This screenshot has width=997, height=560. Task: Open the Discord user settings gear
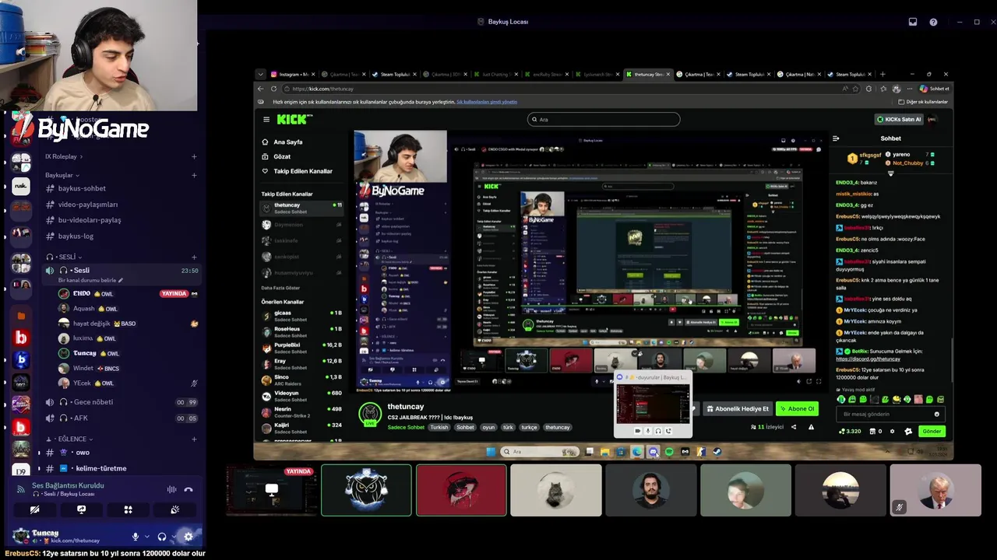188,536
